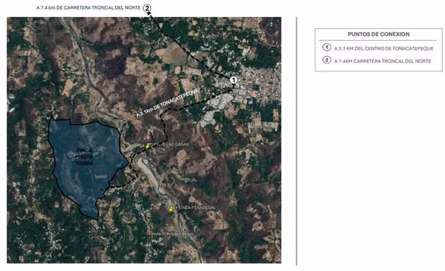Click the circled 1 icon in the legend

[x=327, y=47]
